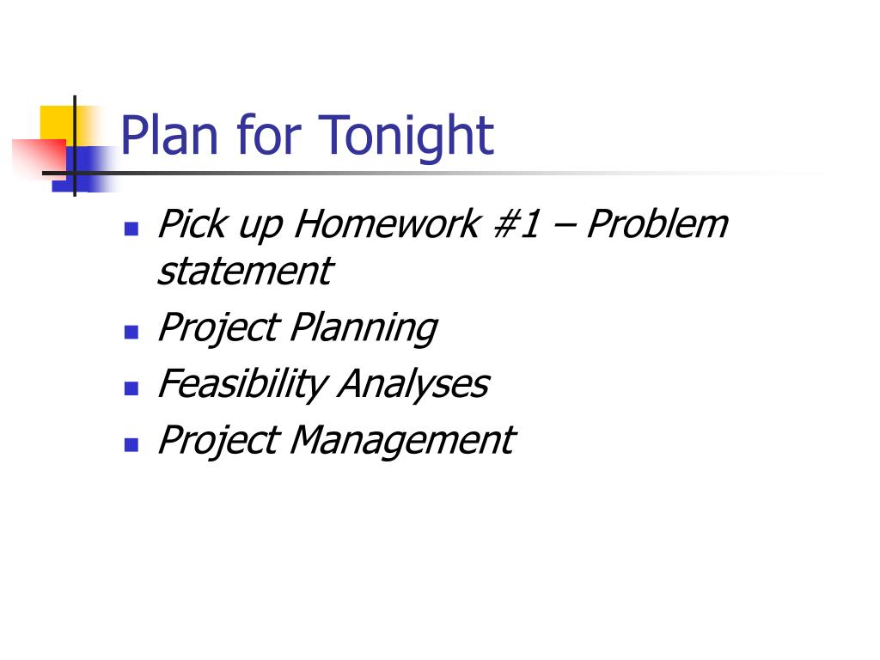Click the vertical black line in title graphic
This screenshot has height=660, width=880.
(75, 146)
